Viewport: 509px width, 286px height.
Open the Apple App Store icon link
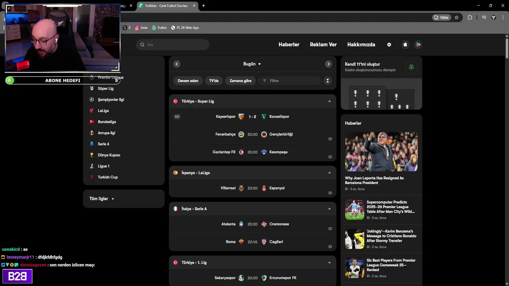405,44
